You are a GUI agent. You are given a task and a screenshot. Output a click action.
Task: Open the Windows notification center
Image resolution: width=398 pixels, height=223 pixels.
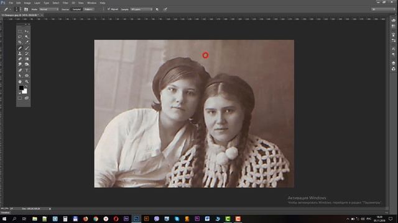(391, 219)
